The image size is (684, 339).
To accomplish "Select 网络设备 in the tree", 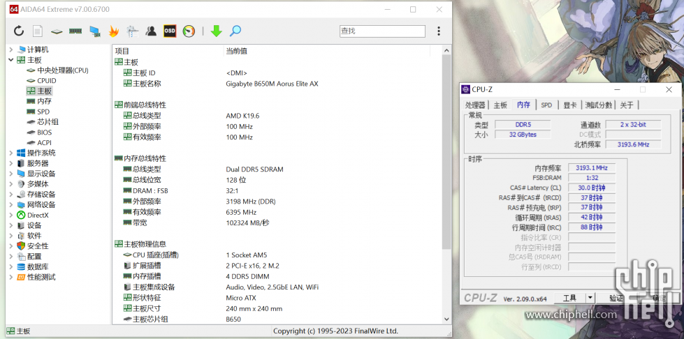I will pyautogui.click(x=41, y=205).
